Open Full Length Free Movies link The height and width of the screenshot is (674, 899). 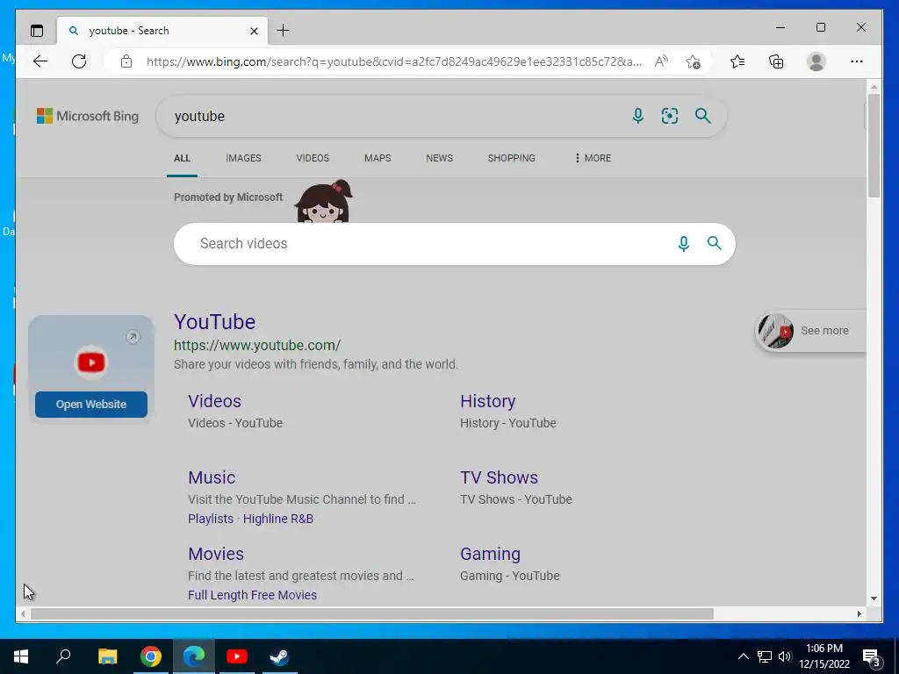[252, 595]
